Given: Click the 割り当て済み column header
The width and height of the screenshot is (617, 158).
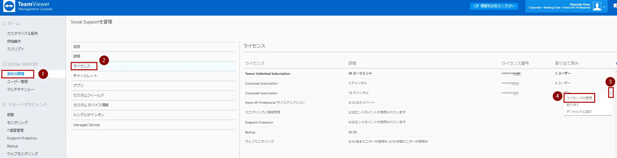Looking at the screenshot, I should 567,63.
